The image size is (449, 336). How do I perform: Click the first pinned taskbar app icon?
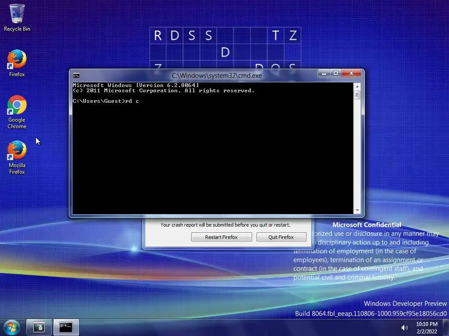[x=39, y=327]
